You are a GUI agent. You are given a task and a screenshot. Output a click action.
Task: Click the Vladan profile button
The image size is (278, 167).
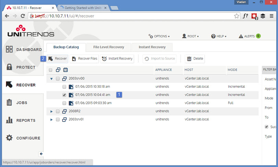(x=241, y=2)
